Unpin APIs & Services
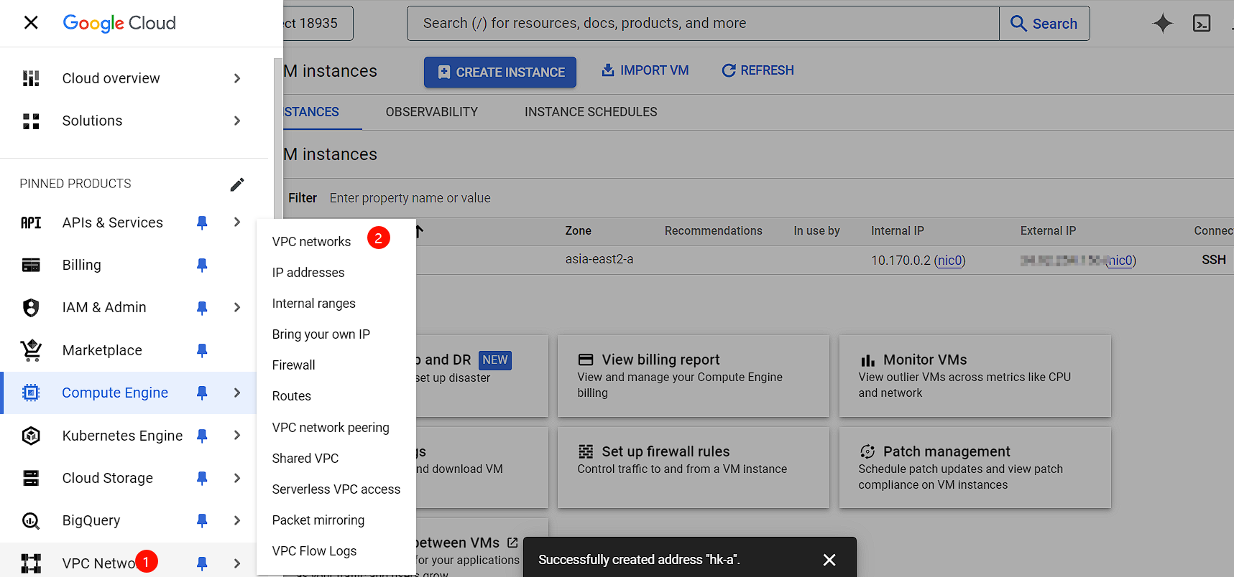 (202, 222)
